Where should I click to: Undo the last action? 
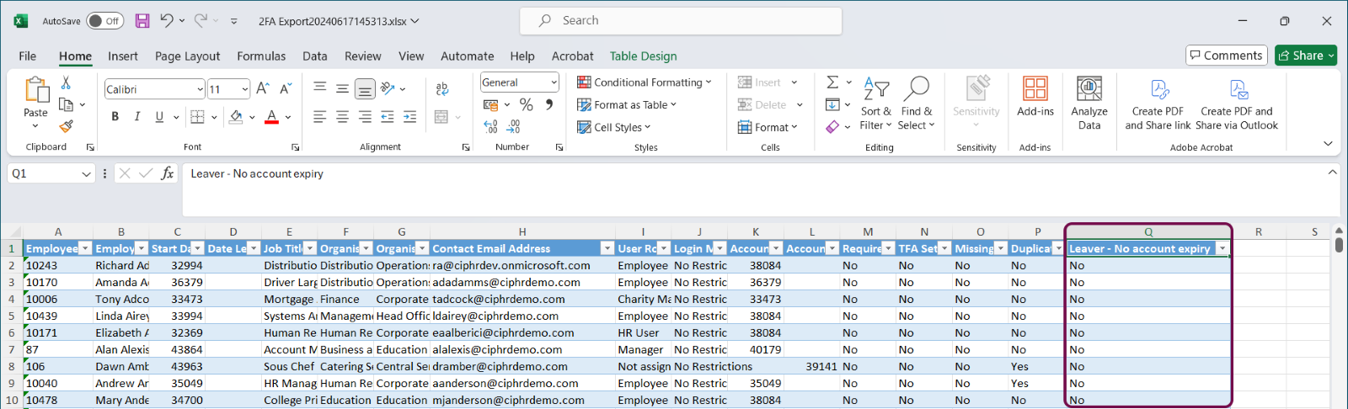[167, 21]
